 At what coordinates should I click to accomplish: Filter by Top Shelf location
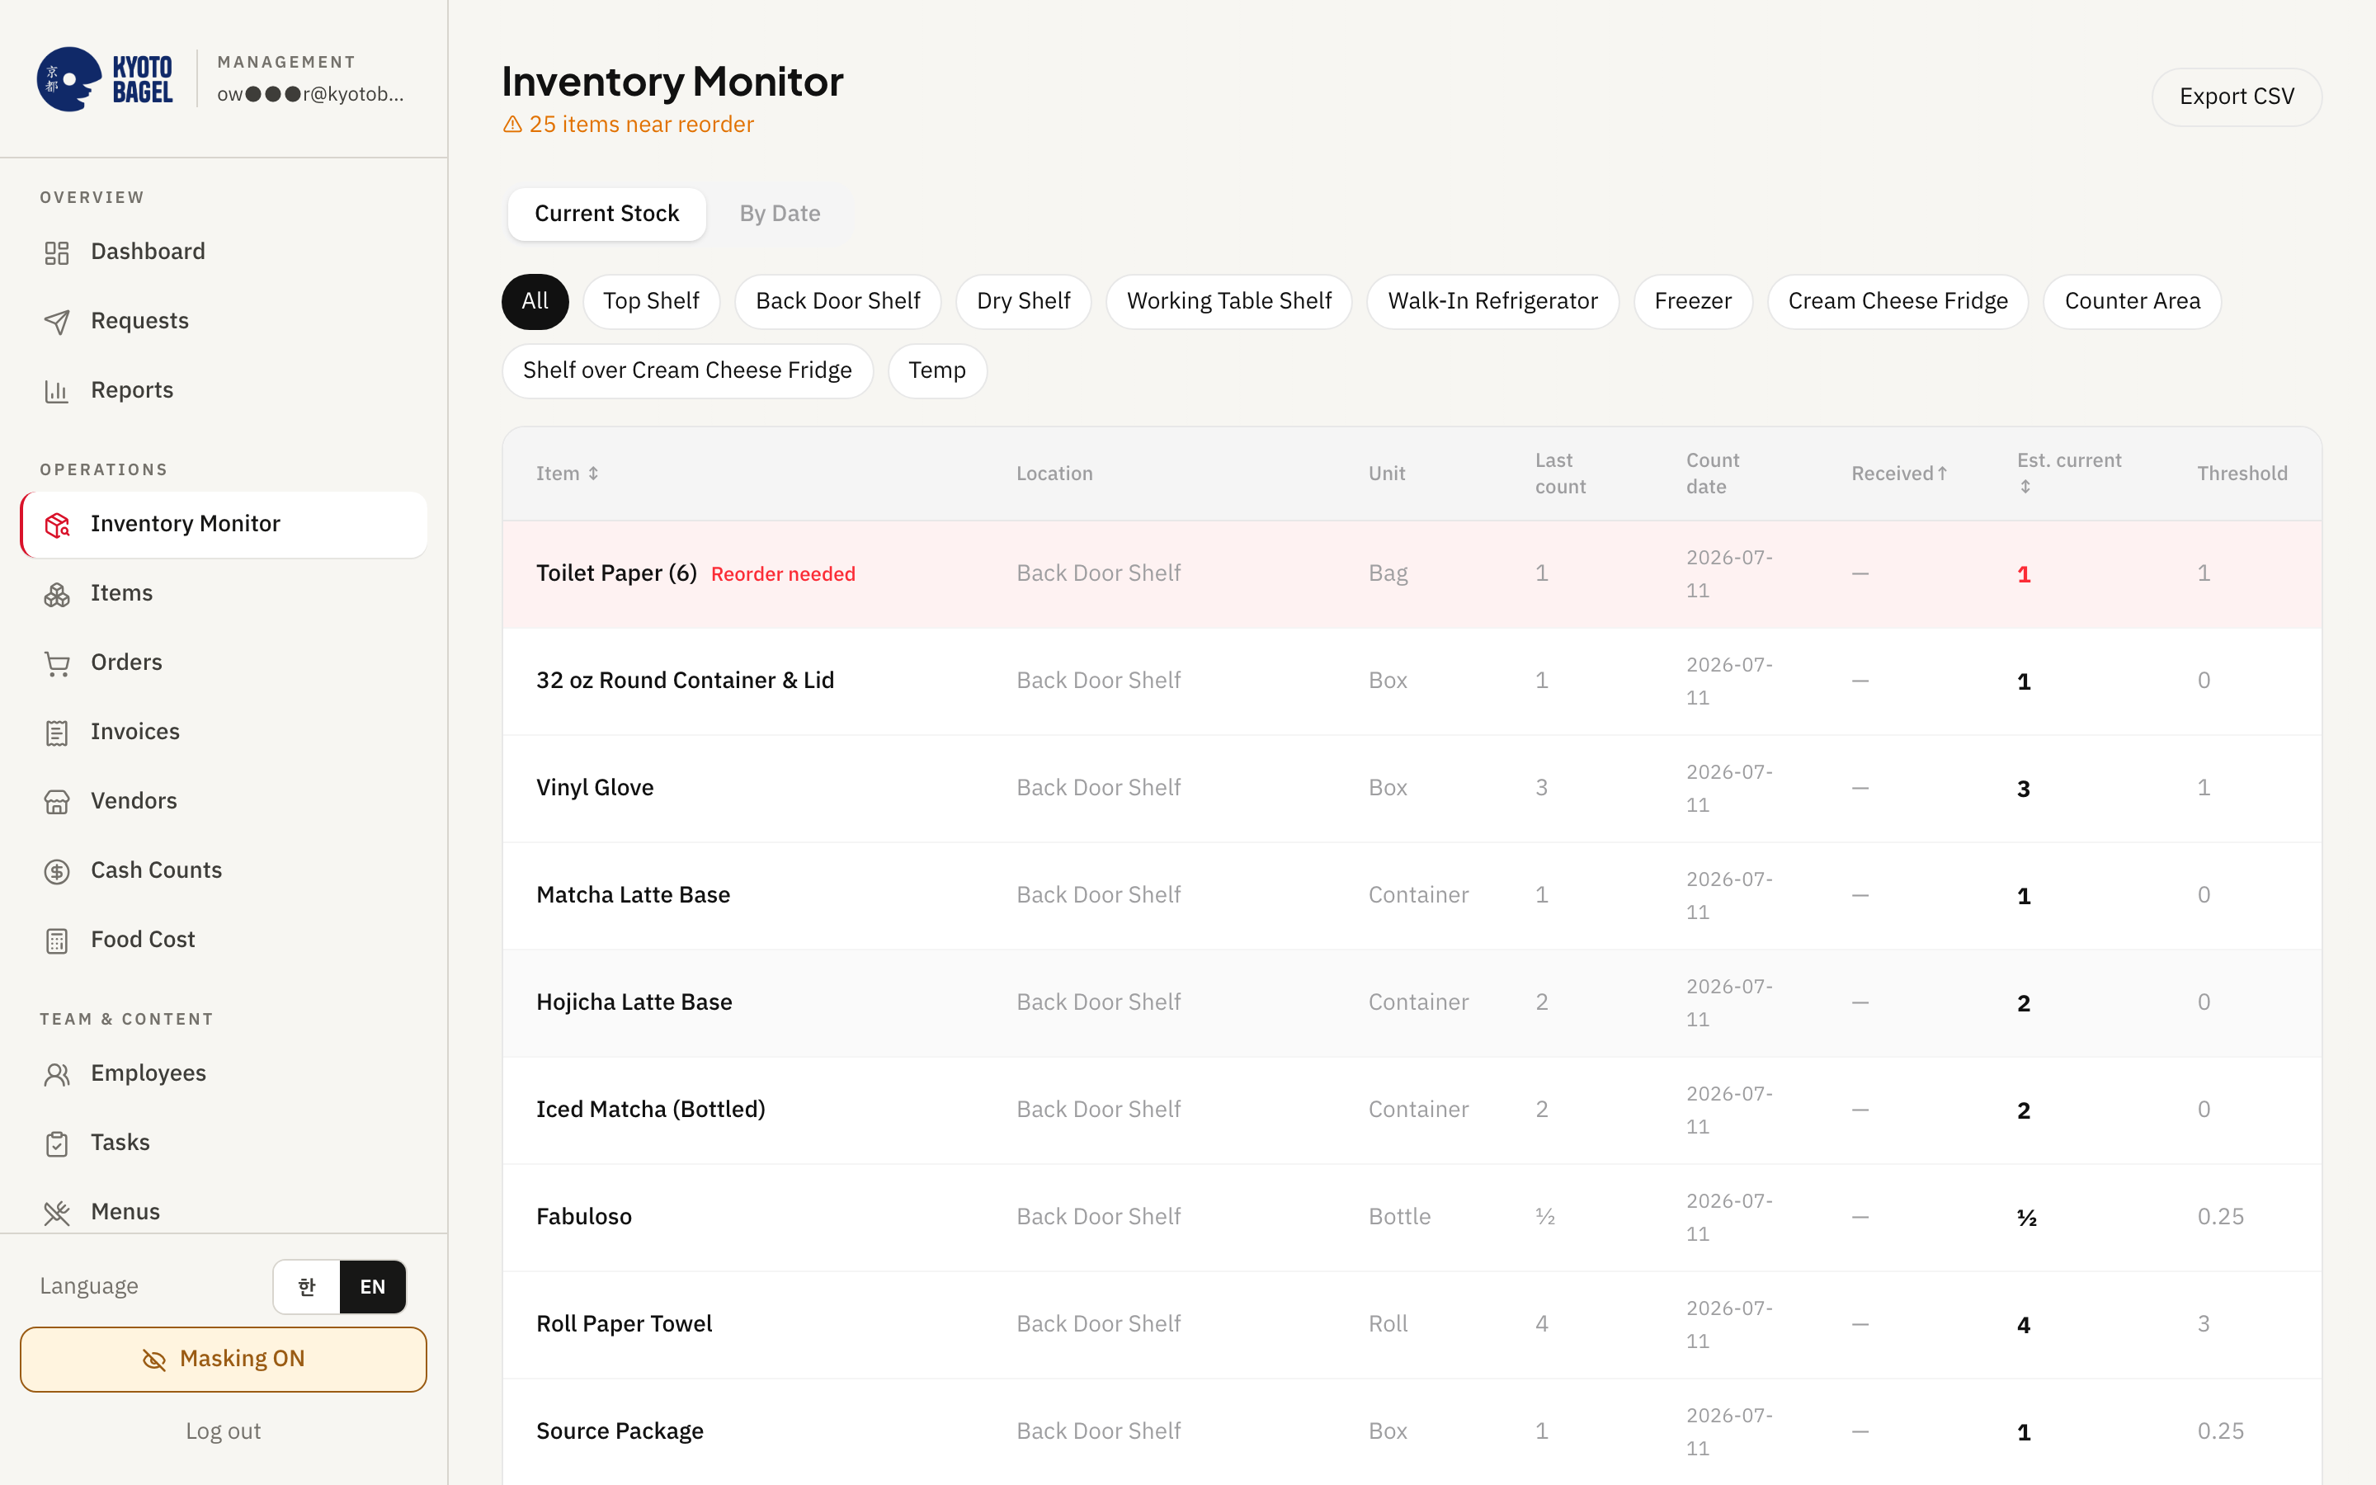651,301
